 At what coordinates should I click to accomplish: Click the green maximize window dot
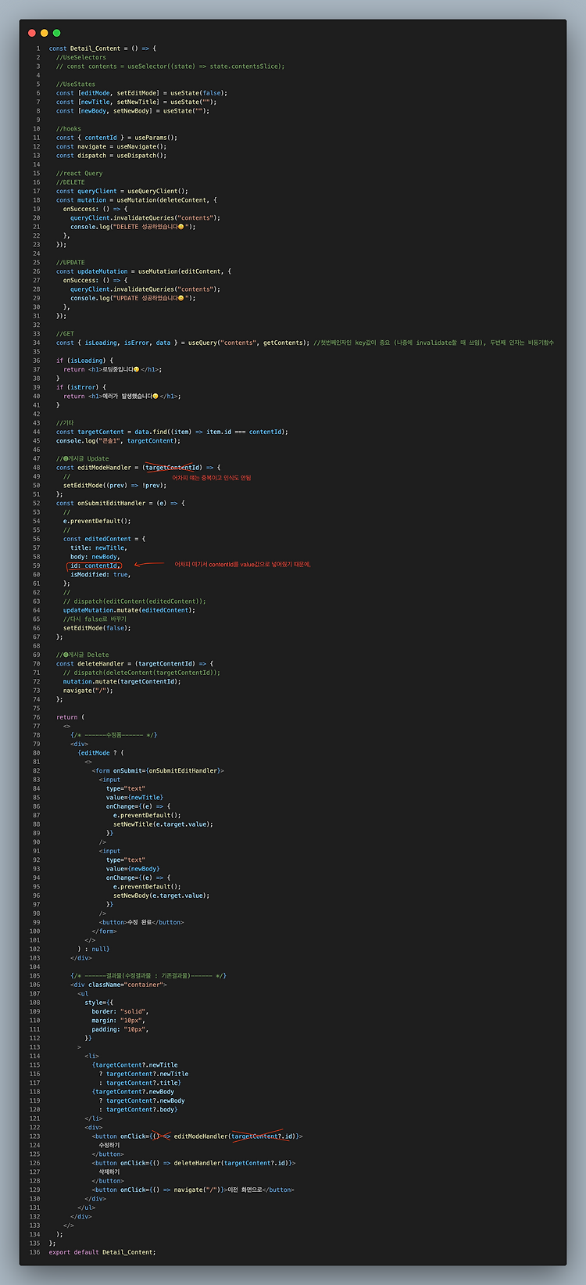56,33
